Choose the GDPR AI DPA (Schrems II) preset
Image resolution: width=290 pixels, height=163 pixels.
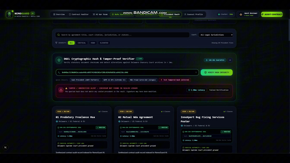tap(114, 80)
